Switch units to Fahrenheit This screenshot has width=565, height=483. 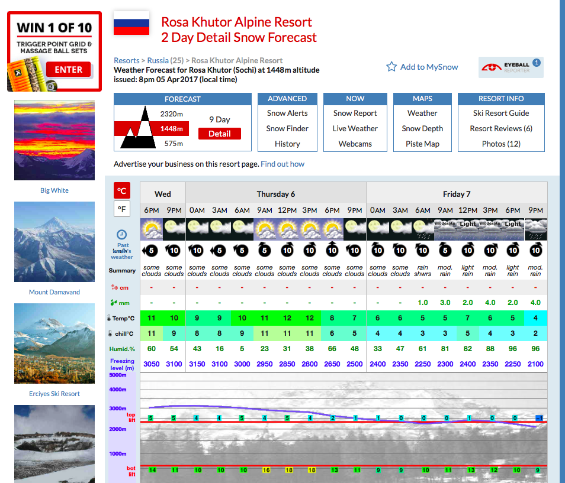tap(122, 209)
